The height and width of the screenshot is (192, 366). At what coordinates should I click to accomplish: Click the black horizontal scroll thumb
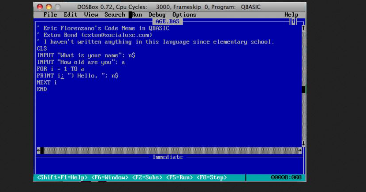click(42, 151)
